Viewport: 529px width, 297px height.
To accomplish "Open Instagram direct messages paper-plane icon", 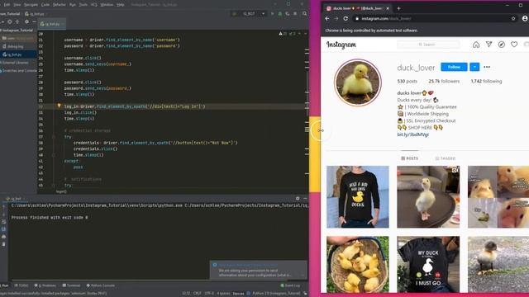I will tap(488, 44).
